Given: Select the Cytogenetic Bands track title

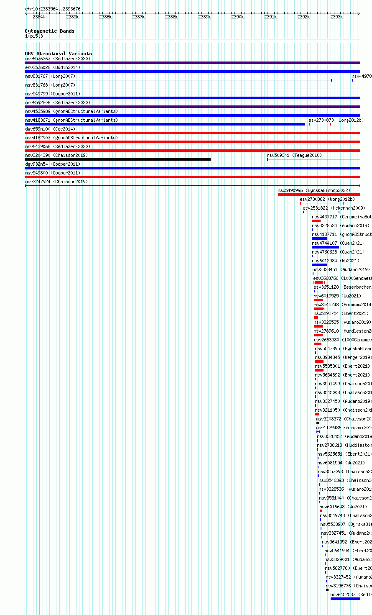Looking at the screenshot, I should pyautogui.click(x=50, y=31).
